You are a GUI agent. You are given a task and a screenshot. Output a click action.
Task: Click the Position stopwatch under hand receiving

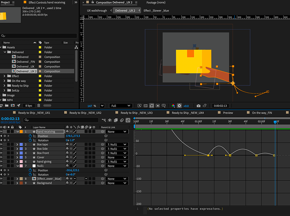click(30, 136)
